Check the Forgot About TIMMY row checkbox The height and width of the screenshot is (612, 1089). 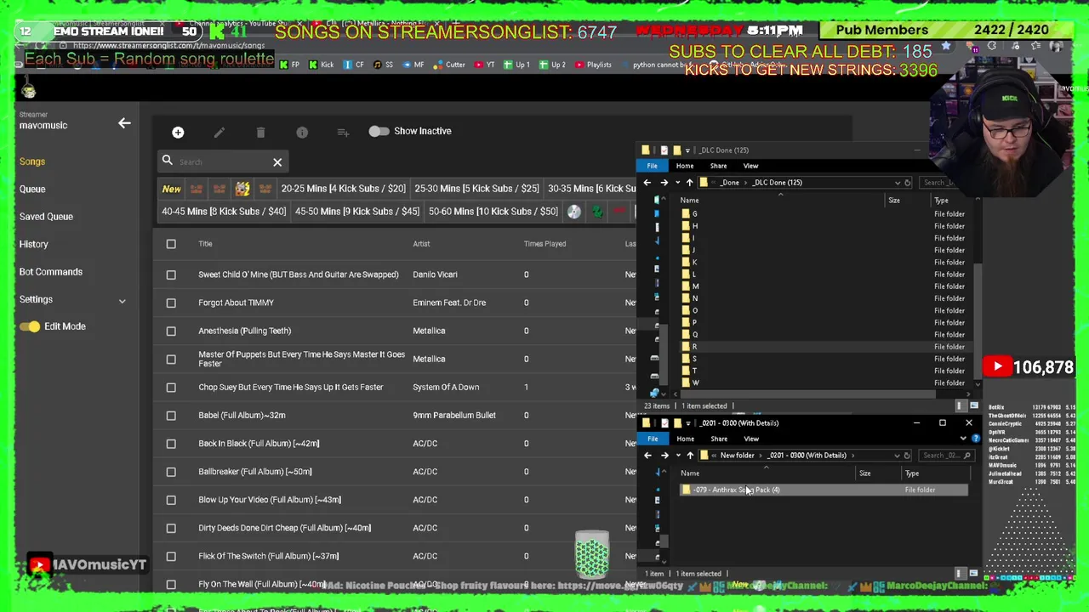171,303
